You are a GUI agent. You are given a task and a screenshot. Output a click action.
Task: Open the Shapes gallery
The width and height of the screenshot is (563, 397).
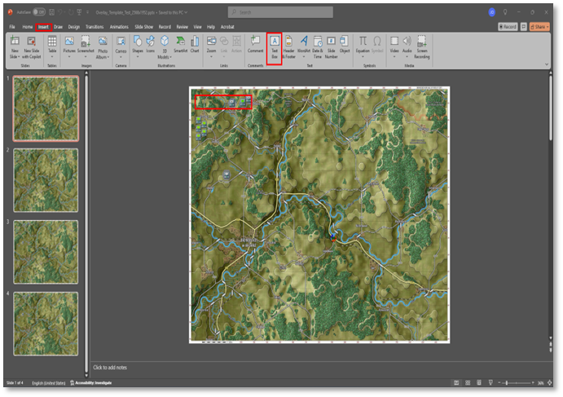click(136, 46)
